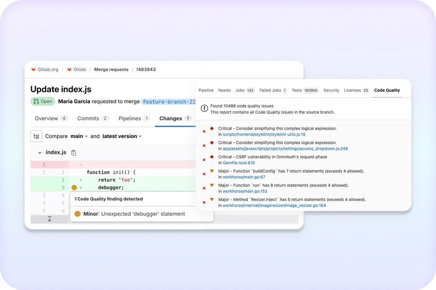Click the warning icon next to Found 10488 issues
Viewport: 436px width, 290px height.
point(204,109)
